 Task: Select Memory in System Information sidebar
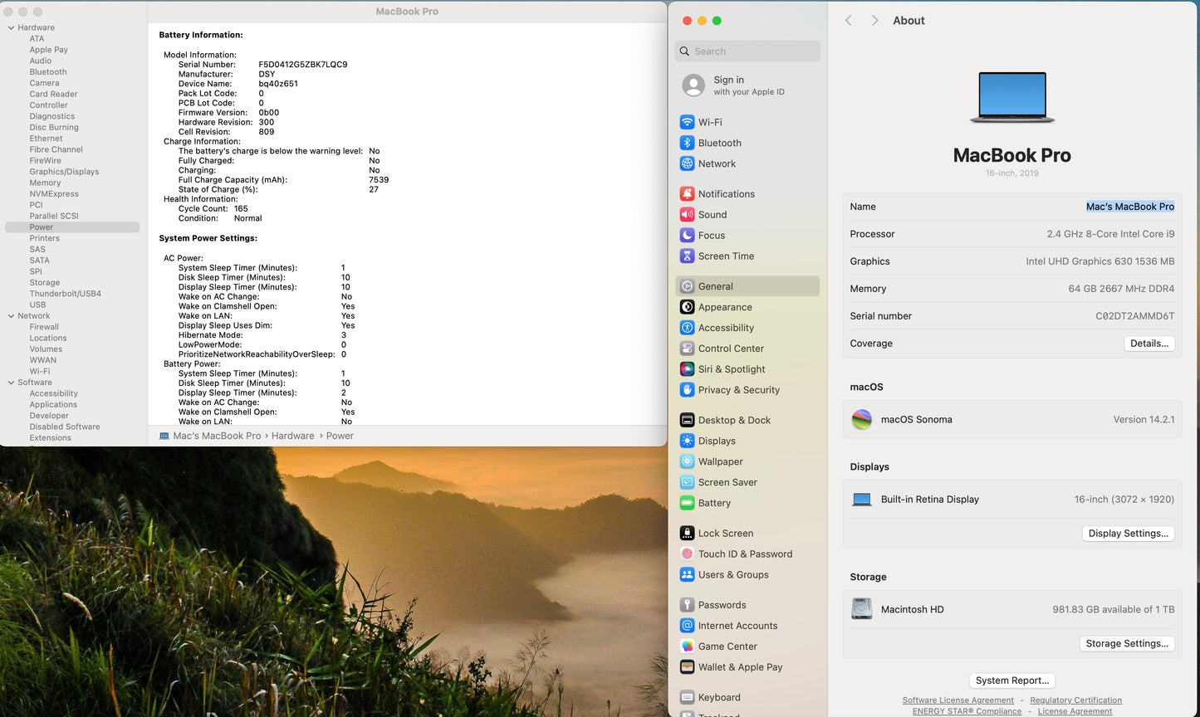(x=45, y=183)
